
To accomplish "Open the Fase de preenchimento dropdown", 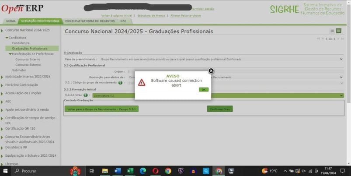I will [x=341, y=59].
